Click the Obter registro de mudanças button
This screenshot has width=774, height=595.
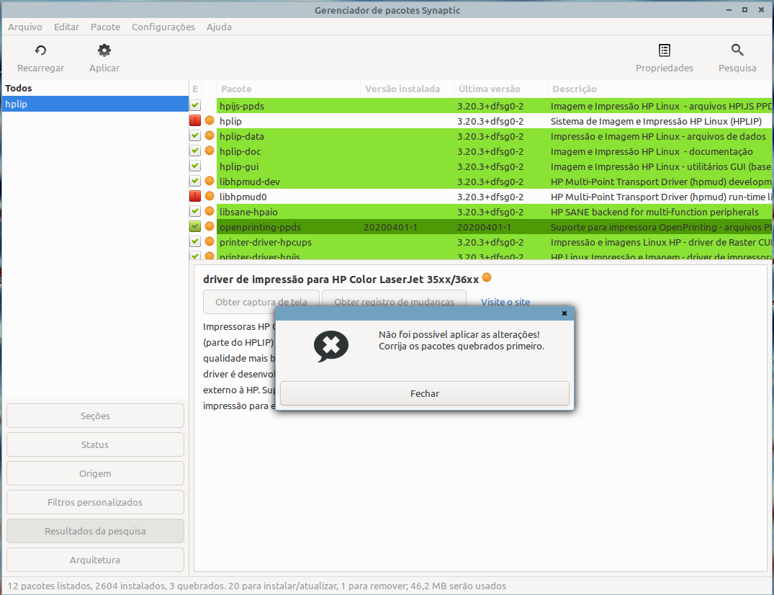[394, 302]
